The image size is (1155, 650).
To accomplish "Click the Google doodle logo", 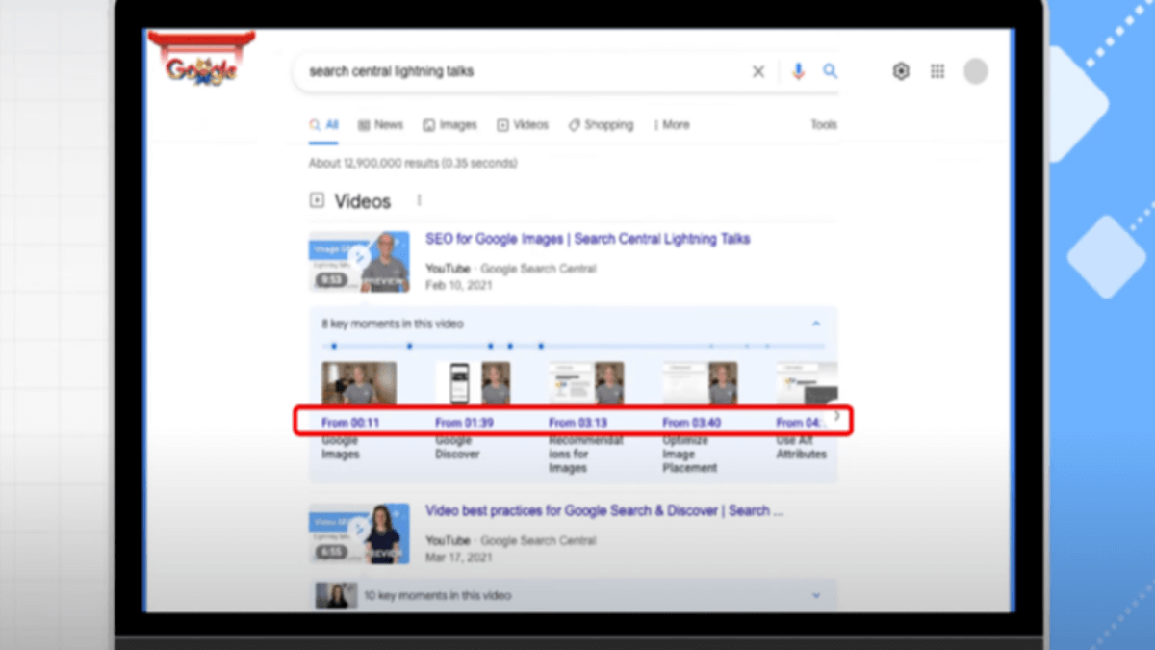I will [199, 65].
